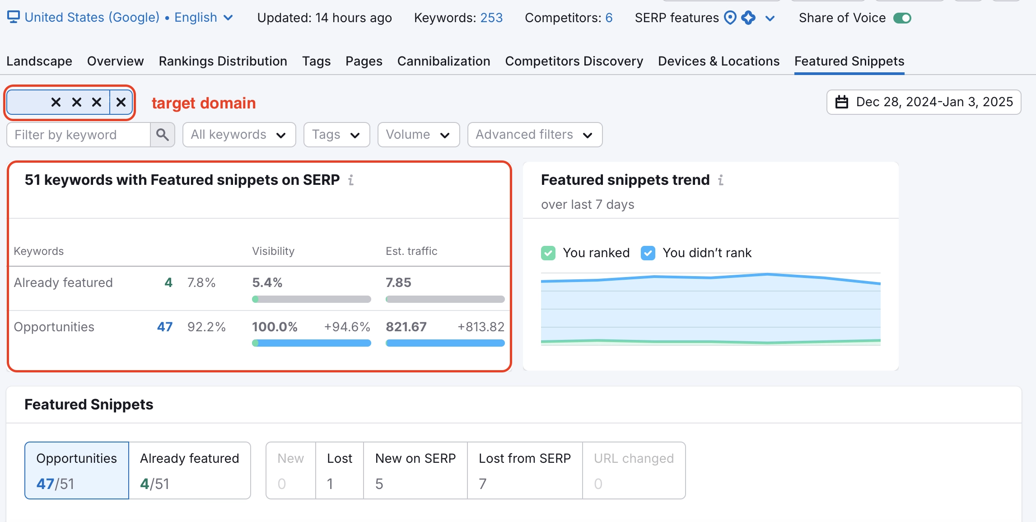Open the calendar date range picker
The image size is (1036, 522).
(x=924, y=102)
